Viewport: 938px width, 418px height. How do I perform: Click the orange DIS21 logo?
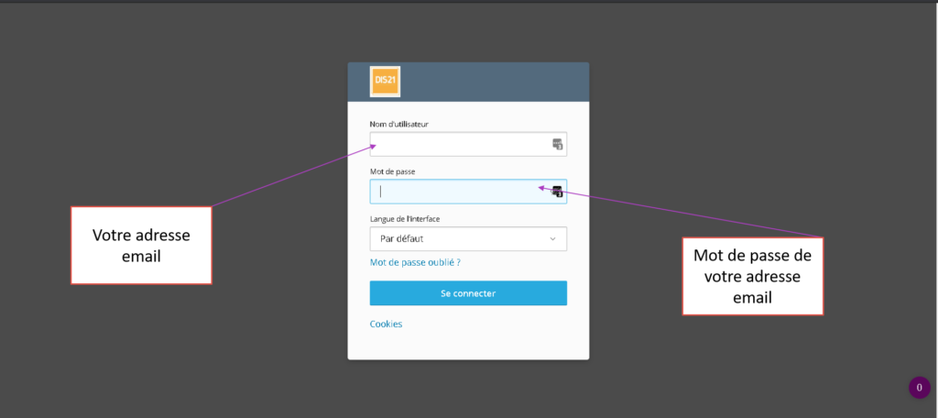[x=386, y=81]
